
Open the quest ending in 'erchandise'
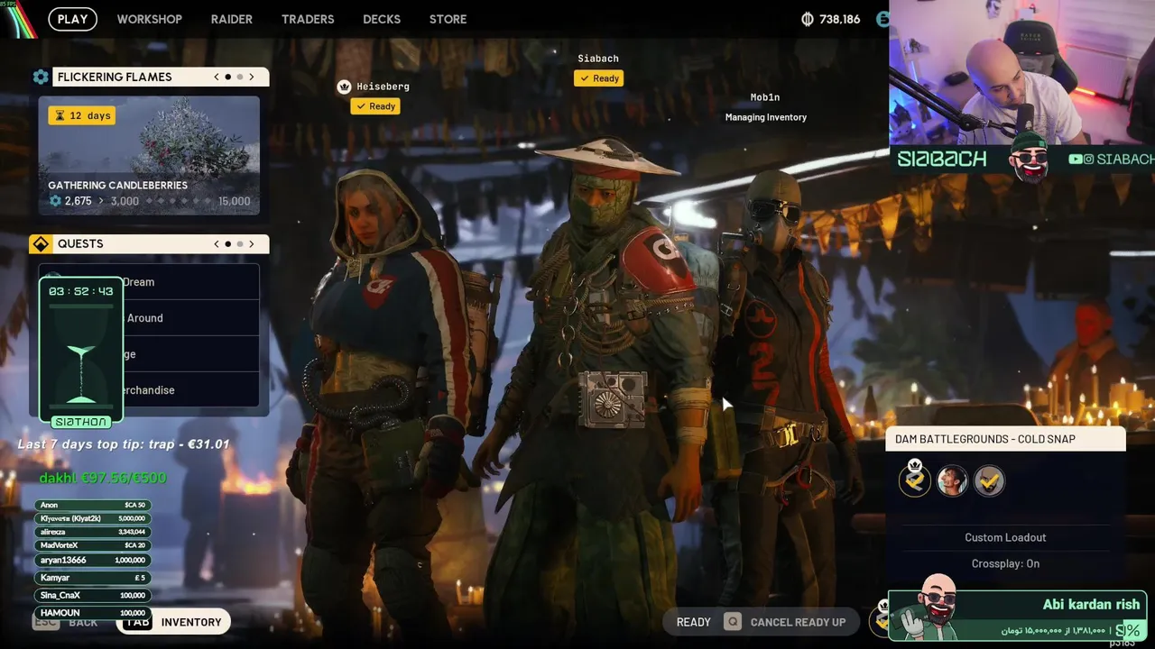(x=149, y=390)
